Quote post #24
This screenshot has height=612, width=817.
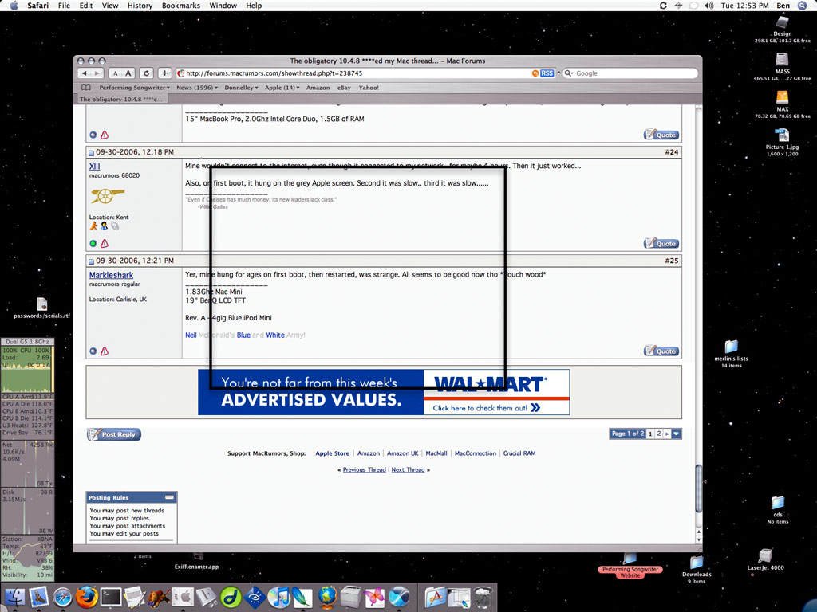(661, 243)
